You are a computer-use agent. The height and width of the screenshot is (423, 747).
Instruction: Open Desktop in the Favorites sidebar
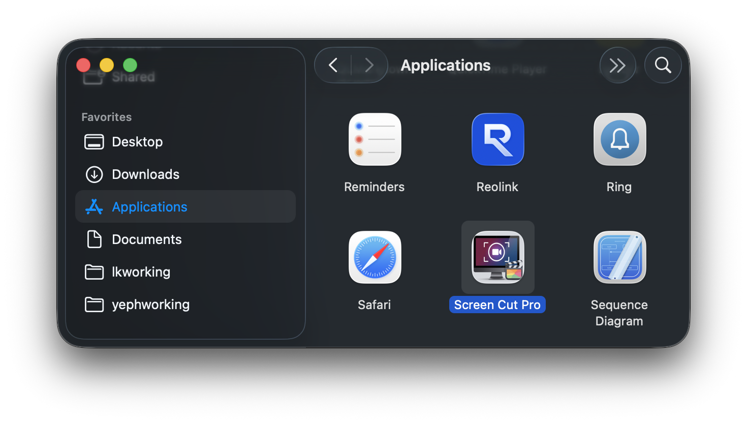pos(185,142)
